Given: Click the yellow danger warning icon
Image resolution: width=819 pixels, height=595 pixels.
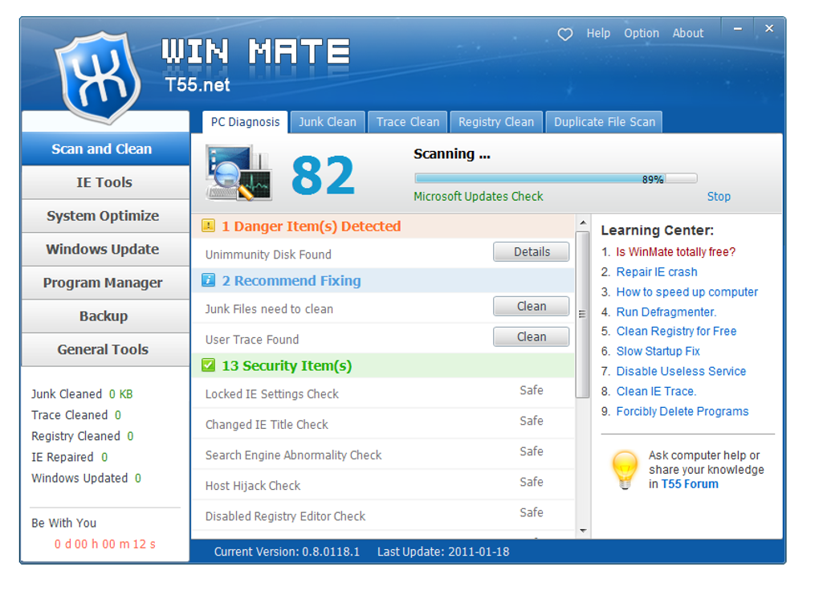Looking at the screenshot, I should tap(208, 226).
